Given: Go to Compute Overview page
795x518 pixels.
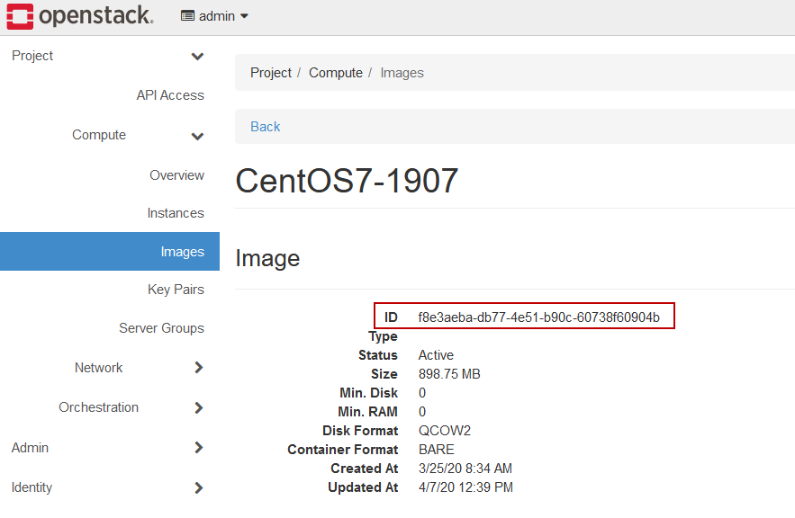Looking at the screenshot, I should (x=176, y=175).
